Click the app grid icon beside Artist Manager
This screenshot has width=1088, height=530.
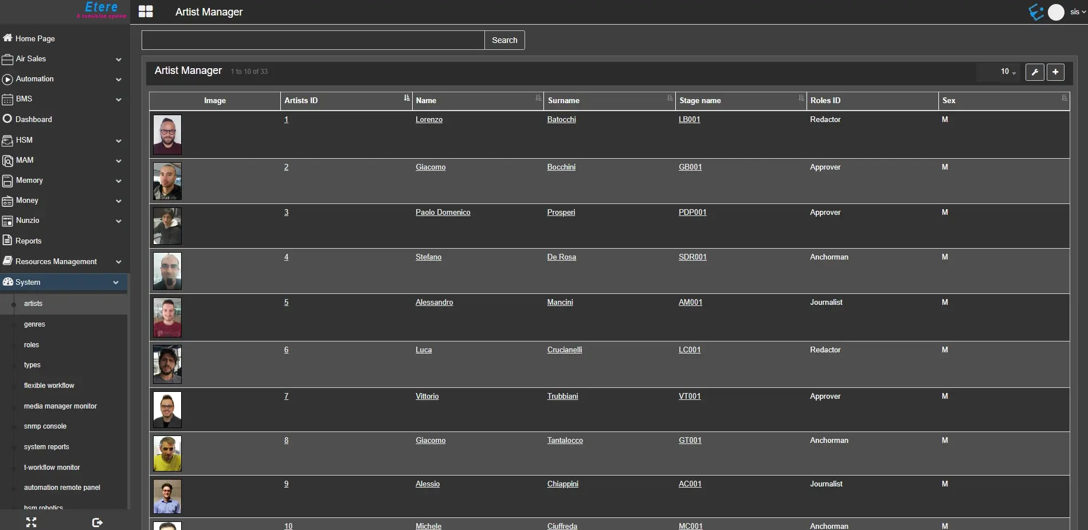pyautogui.click(x=146, y=11)
